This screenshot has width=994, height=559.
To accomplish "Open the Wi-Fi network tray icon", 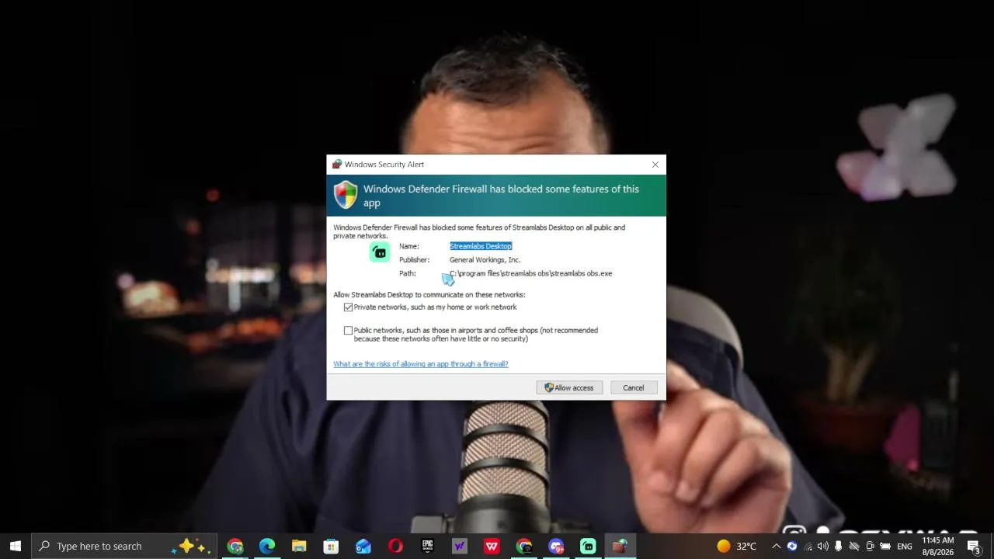I will [x=808, y=546].
